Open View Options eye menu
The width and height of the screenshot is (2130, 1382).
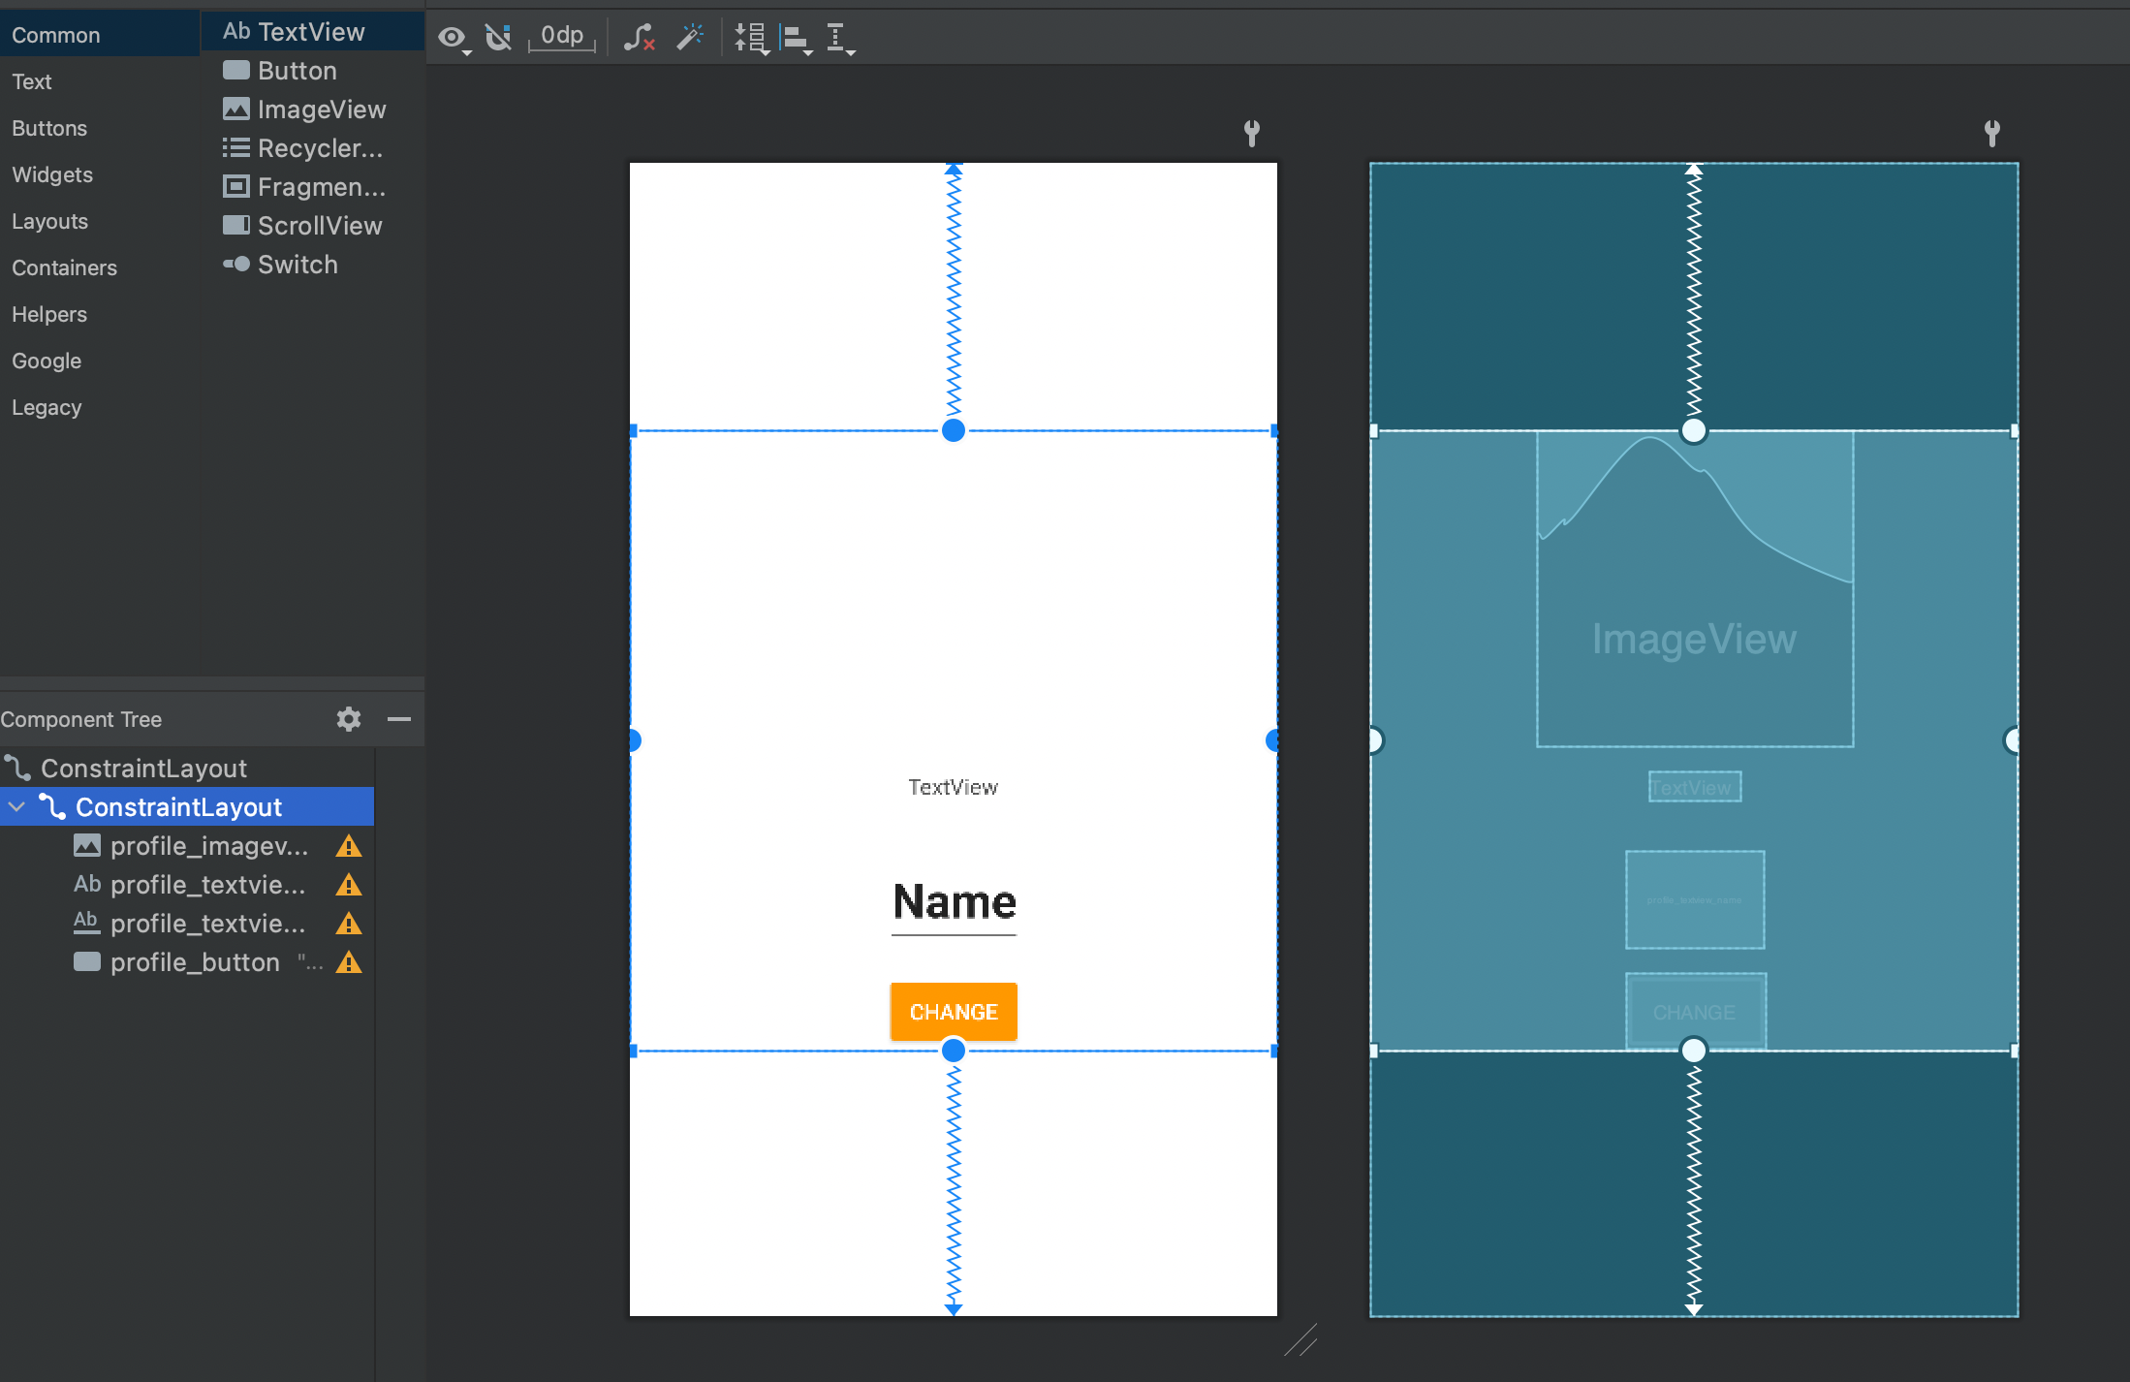click(453, 39)
